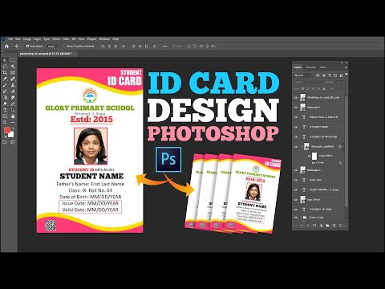Select the Horizontal Type tool
Viewport: 385px width, 289px height.
[5, 110]
